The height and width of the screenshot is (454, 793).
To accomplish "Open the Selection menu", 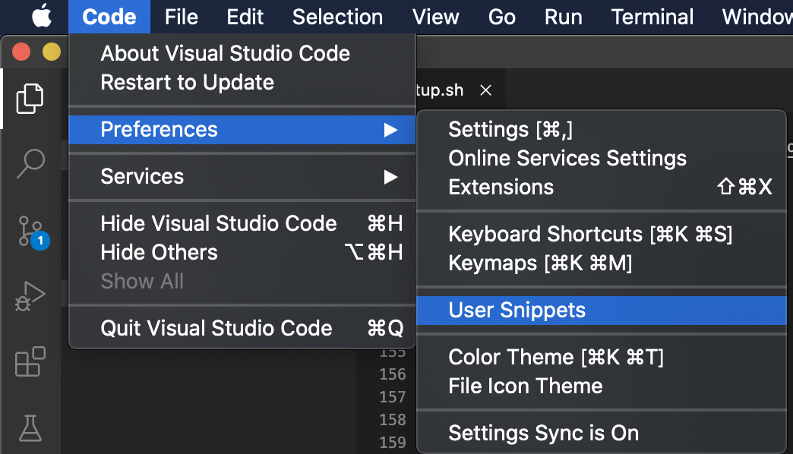I will point(337,17).
